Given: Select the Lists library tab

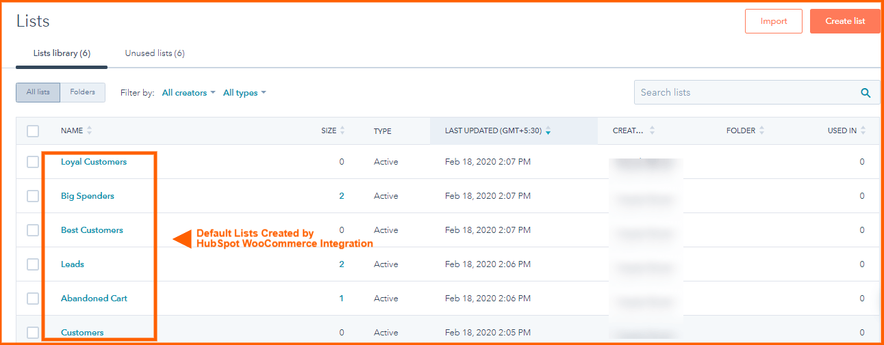Looking at the screenshot, I should 62,53.
